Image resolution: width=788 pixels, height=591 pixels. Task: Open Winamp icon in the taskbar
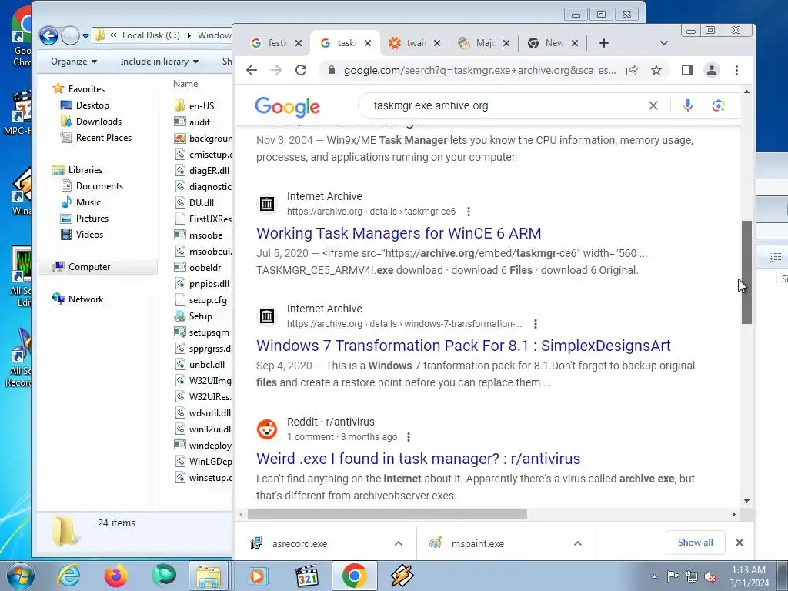[x=402, y=576]
